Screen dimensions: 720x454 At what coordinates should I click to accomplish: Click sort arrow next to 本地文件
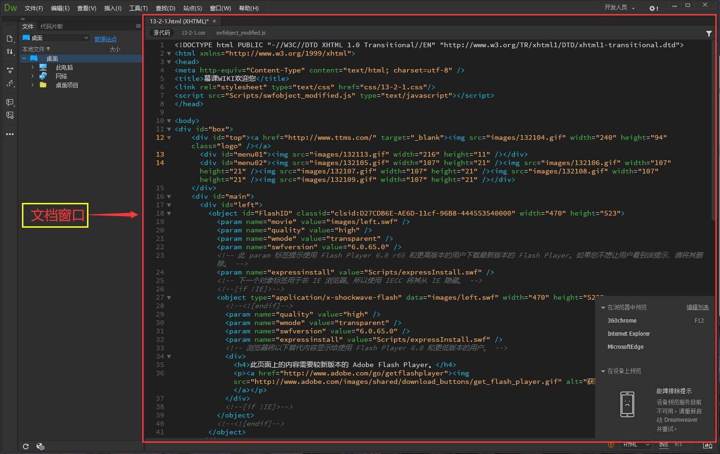pyautogui.click(x=48, y=49)
